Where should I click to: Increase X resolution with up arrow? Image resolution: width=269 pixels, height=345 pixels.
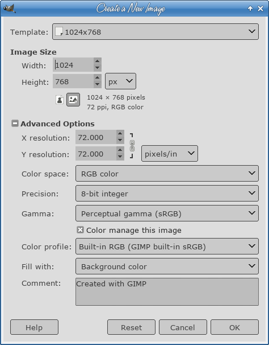120,133
